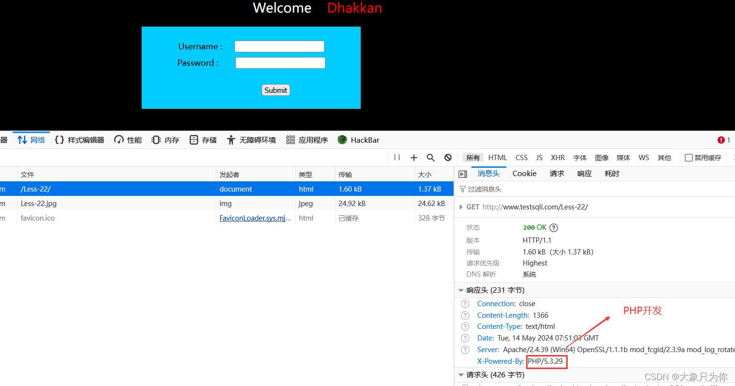Click the help icon beside 200 OK
735x386 pixels.
(554, 227)
